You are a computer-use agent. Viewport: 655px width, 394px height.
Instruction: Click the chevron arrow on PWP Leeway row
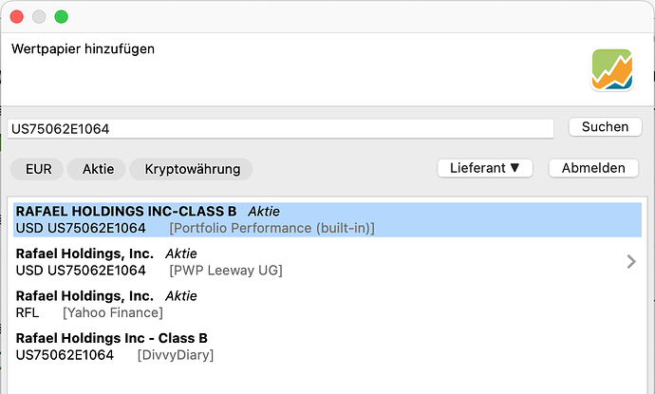[631, 262]
